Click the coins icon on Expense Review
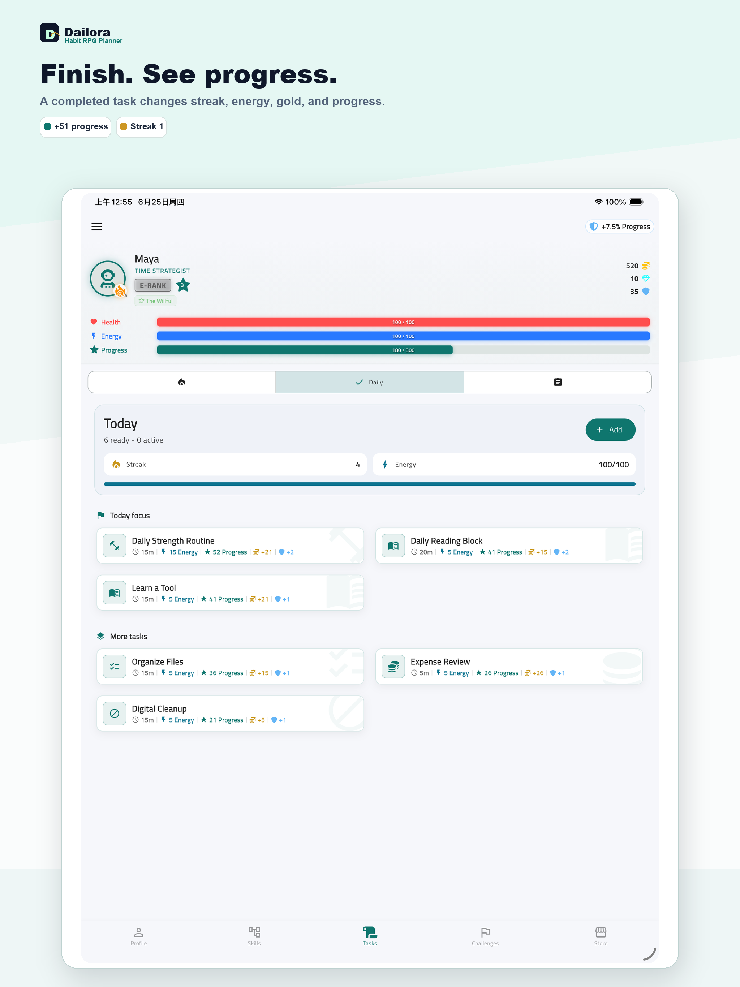740x987 pixels. 393,667
